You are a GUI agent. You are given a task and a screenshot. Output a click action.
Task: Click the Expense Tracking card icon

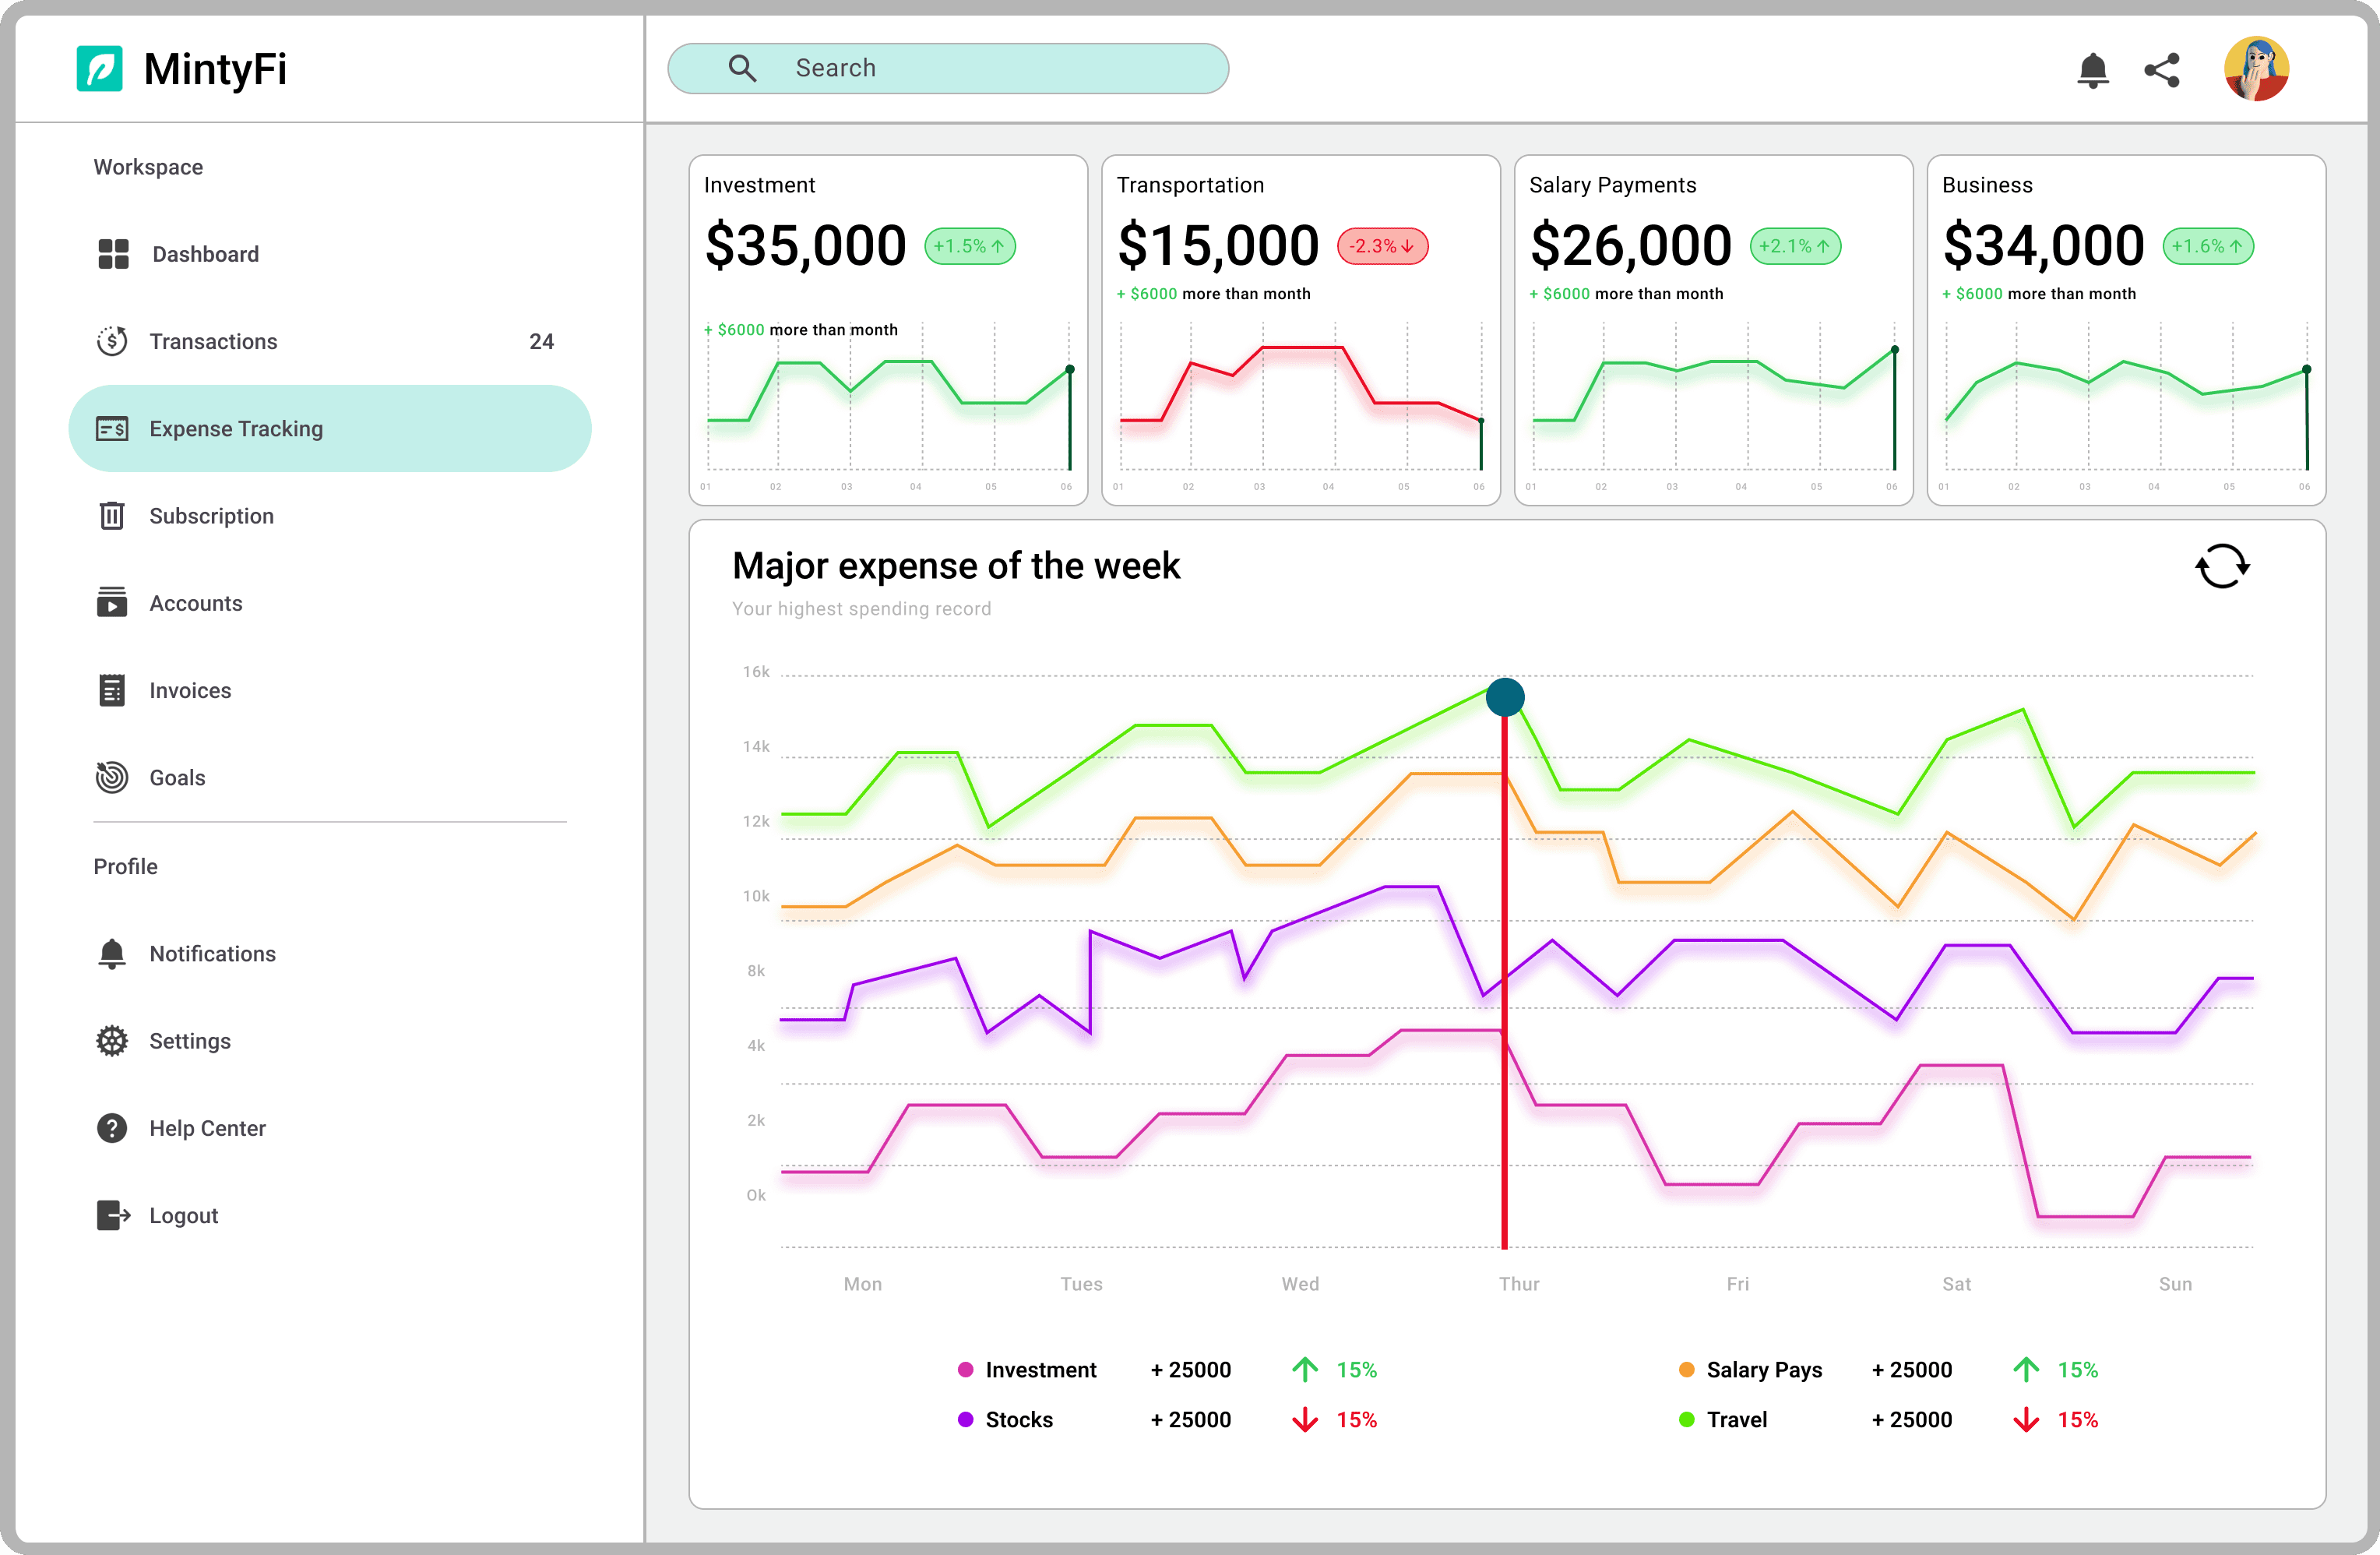(112, 428)
